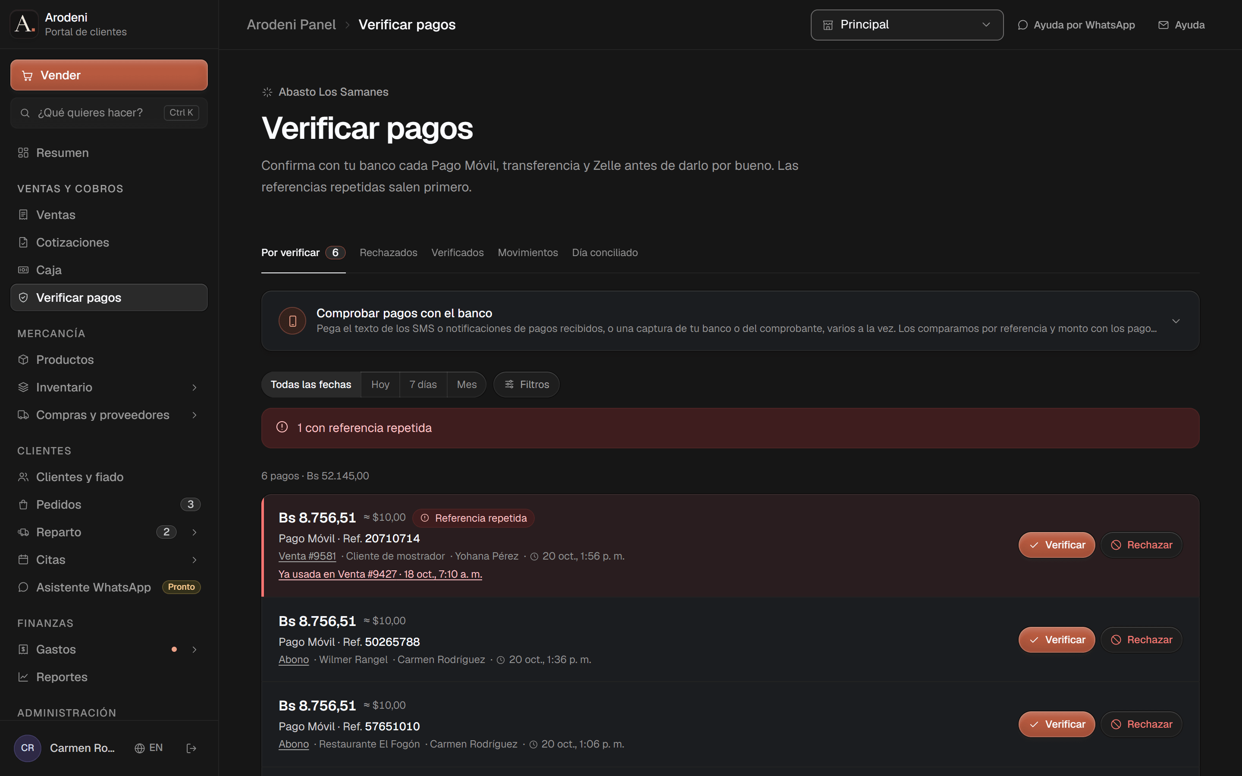
Task: Open the Venta #9581 link
Action: coord(307,556)
